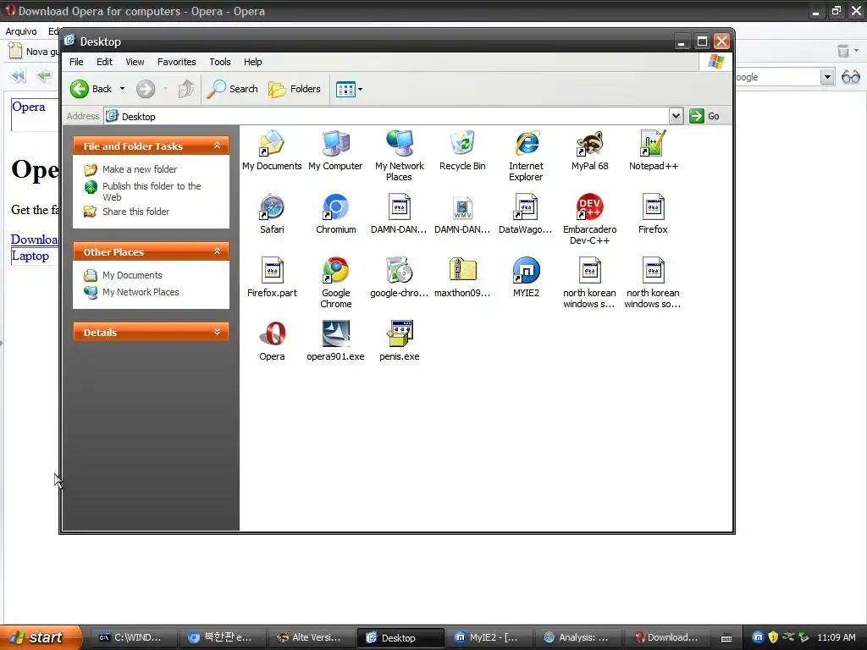
Task: Select the north korean windows so... file
Action: click(653, 283)
